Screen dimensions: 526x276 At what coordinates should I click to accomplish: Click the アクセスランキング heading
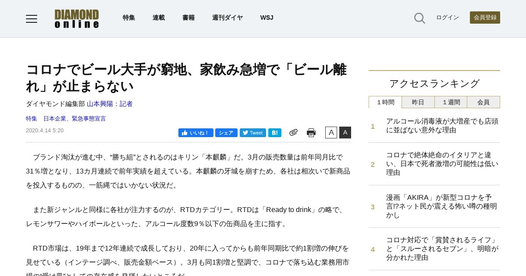tap(434, 84)
